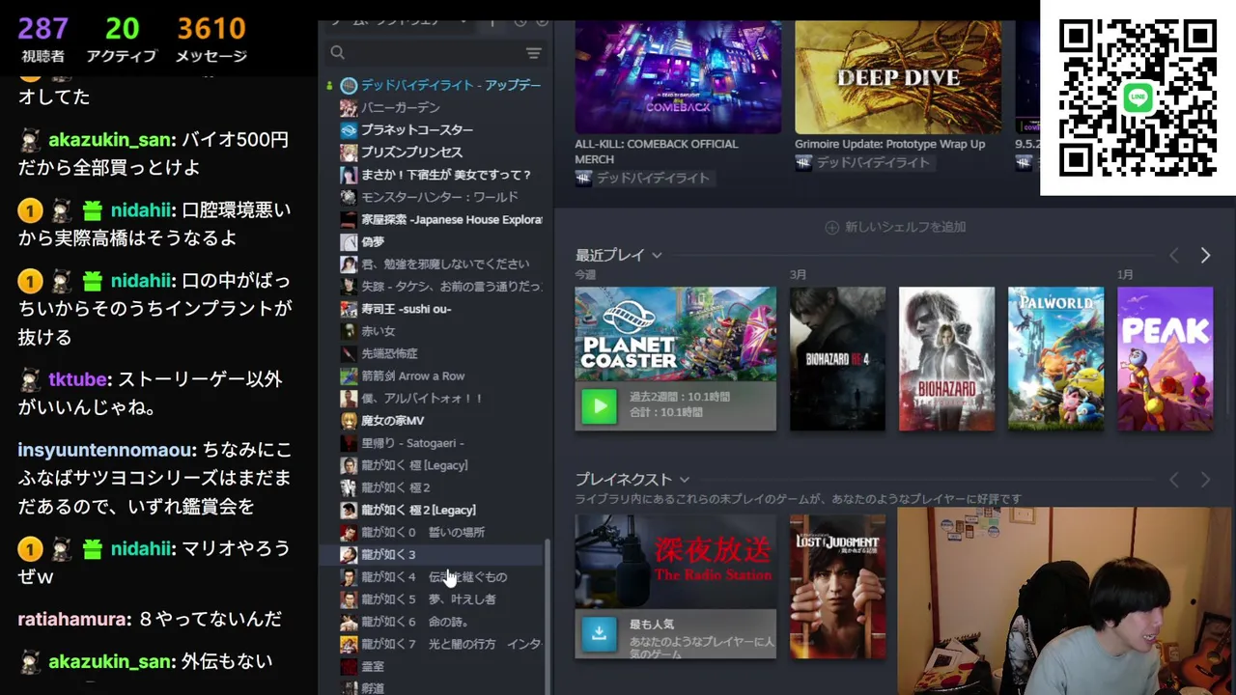The width and height of the screenshot is (1236, 695).
Task: Click the プリズンプリンセス game icon
Action: tap(349, 152)
